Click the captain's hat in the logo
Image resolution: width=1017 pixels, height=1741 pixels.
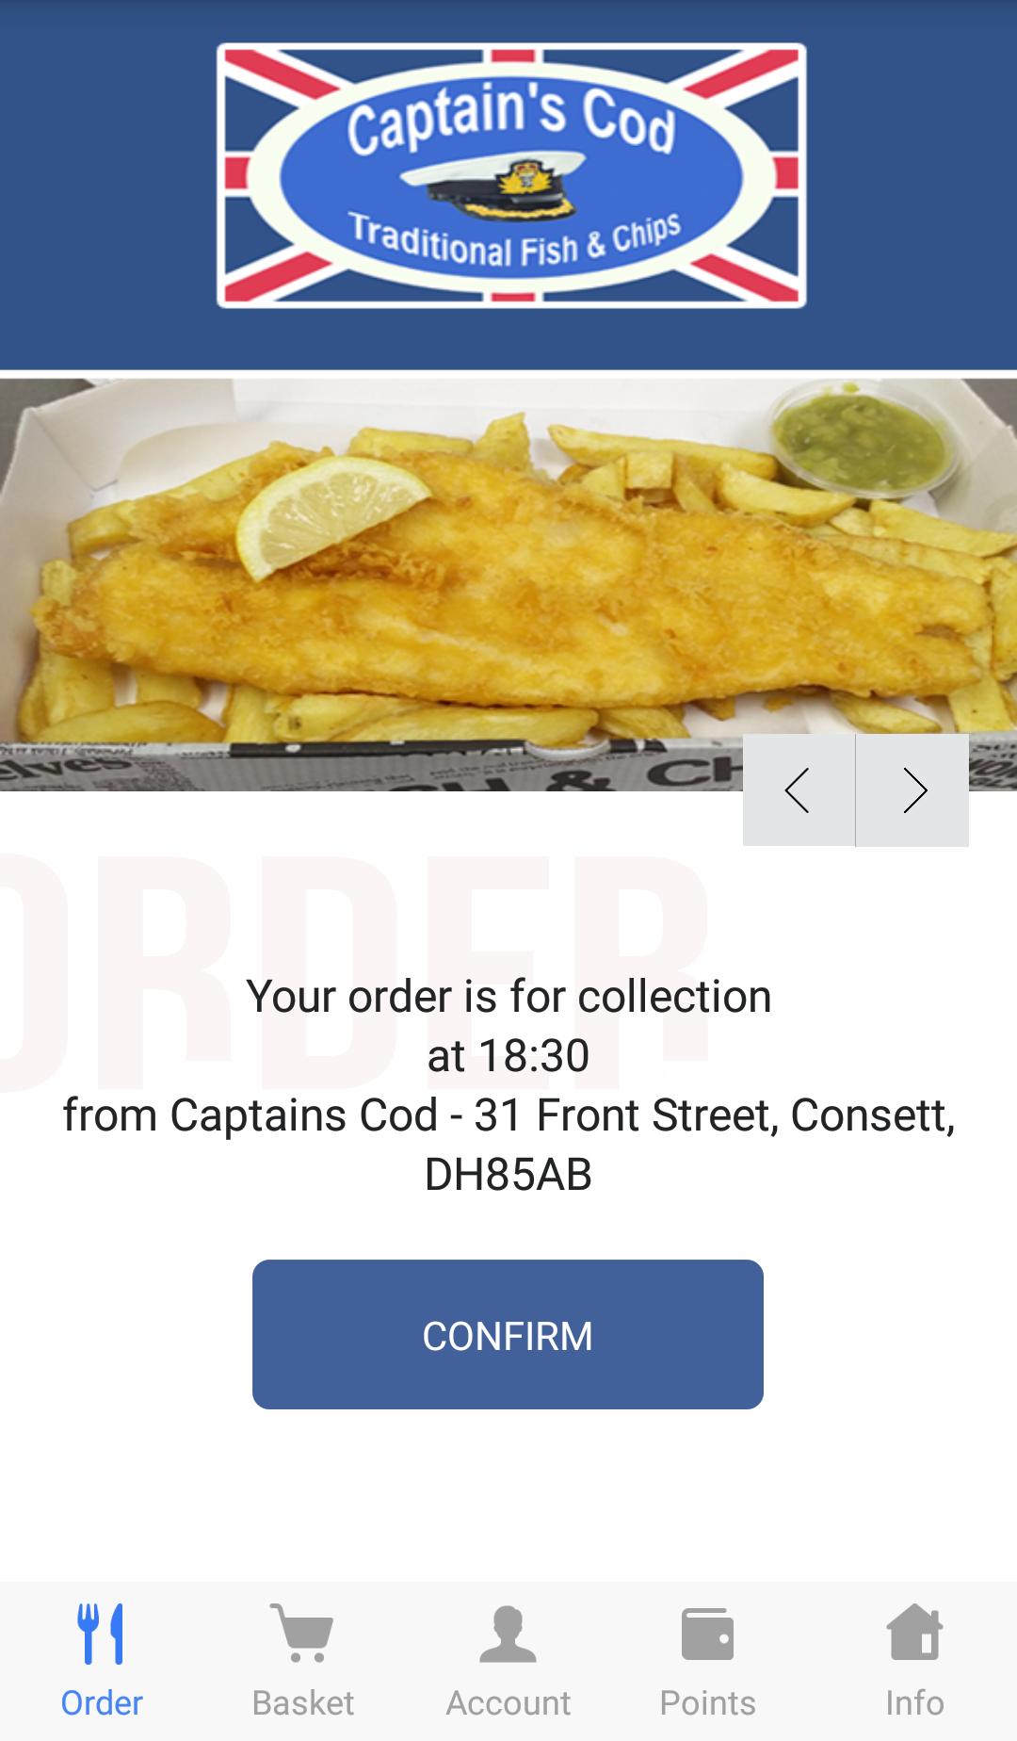tap(494, 183)
